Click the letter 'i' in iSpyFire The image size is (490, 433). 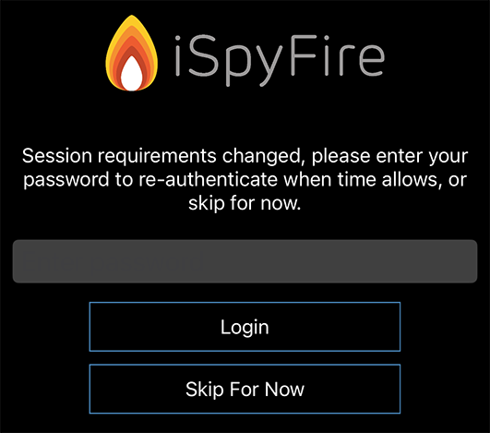[x=177, y=56]
